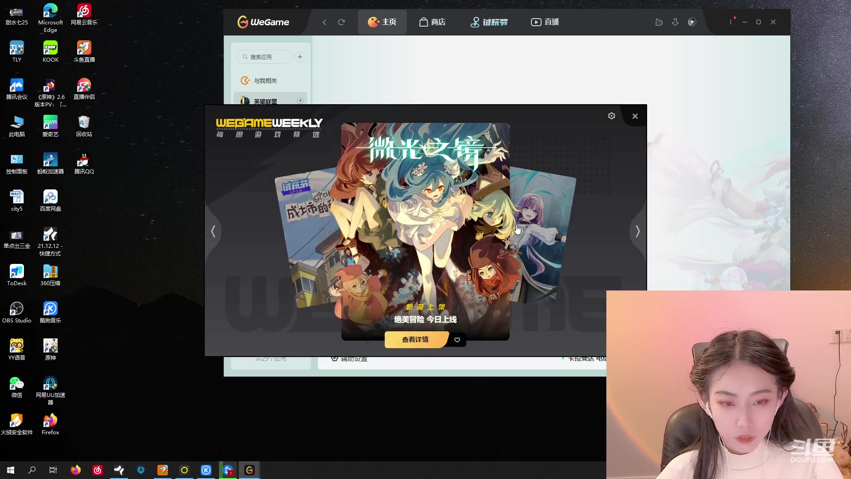The height and width of the screenshot is (479, 851).
Task: Select the 直播伴侣 desktop icon
Action: click(84, 89)
